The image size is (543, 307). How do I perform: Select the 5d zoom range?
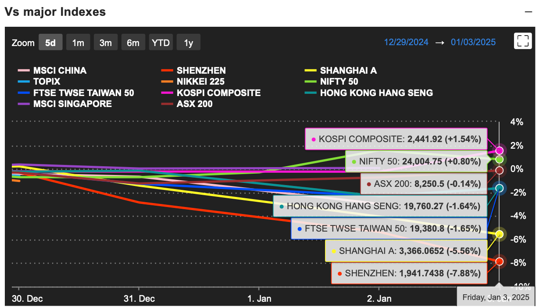point(50,43)
